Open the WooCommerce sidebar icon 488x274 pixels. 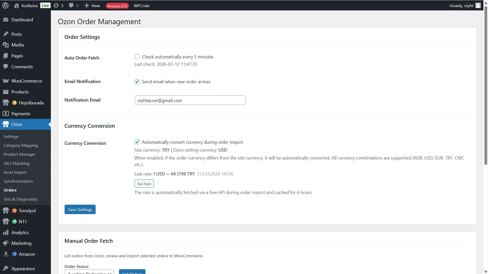(6, 81)
